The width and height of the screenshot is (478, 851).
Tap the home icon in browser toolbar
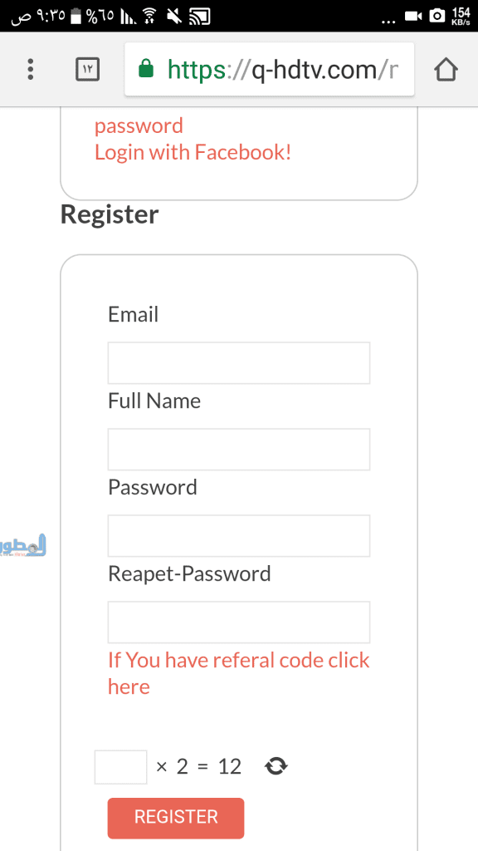446,70
